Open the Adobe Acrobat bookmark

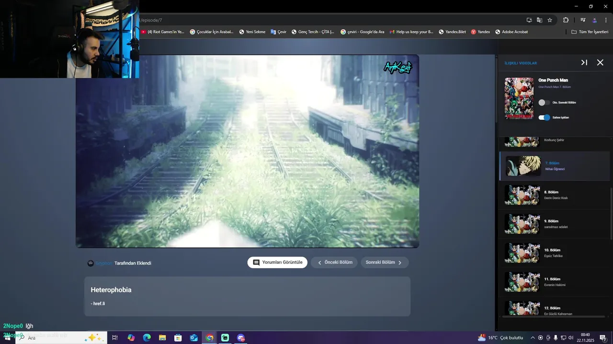pyautogui.click(x=511, y=32)
